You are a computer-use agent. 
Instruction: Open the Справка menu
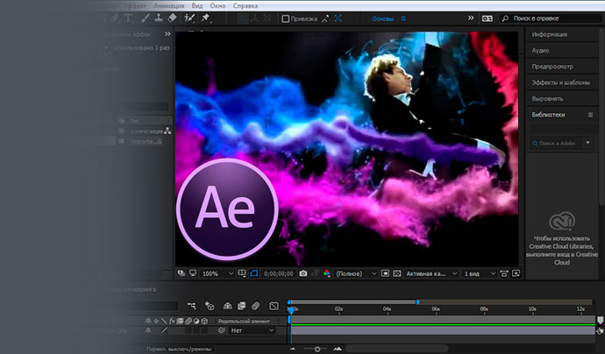pyautogui.click(x=245, y=6)
